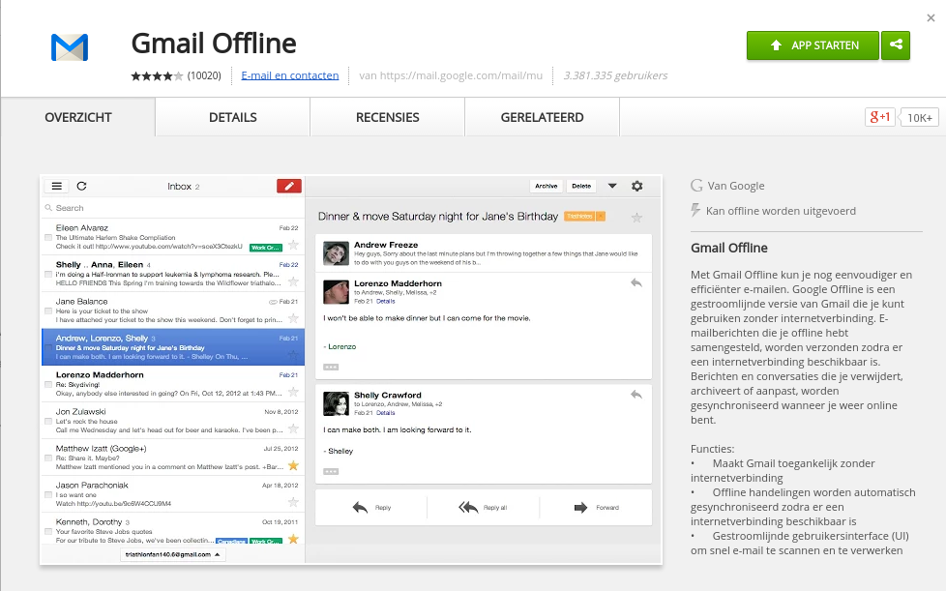This screenshot has width=946, height=591.
Task: Check the Jane Balance email checkbox
Action: point(48,311)
